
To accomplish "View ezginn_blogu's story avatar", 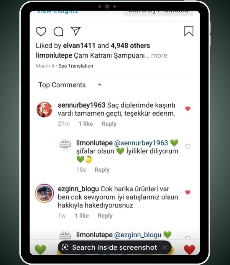I will click(x=44, y=193).
